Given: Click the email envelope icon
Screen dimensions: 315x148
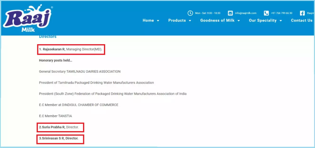Looking at the screenshot, I should click(x=230, y=13).
